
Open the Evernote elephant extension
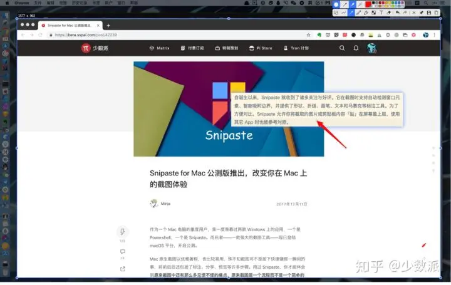319,35
